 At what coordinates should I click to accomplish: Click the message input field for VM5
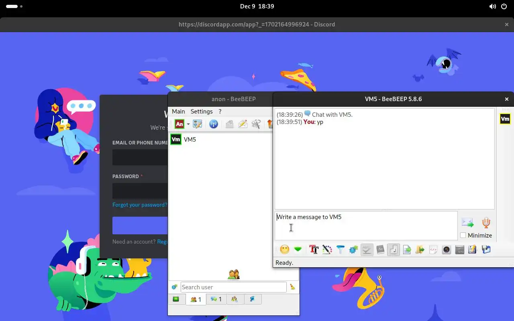coord(366,226)
